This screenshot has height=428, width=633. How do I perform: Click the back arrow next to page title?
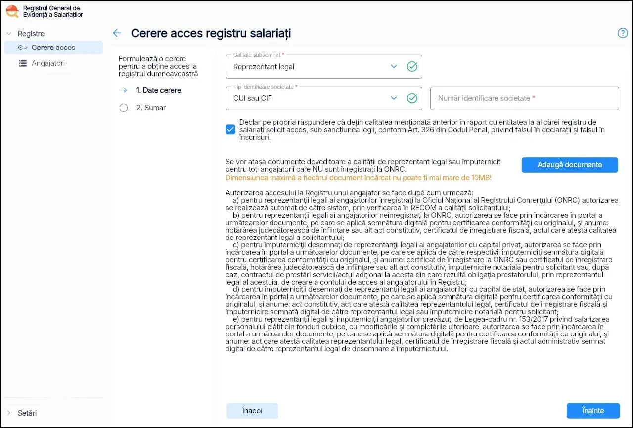pos(117,33)
